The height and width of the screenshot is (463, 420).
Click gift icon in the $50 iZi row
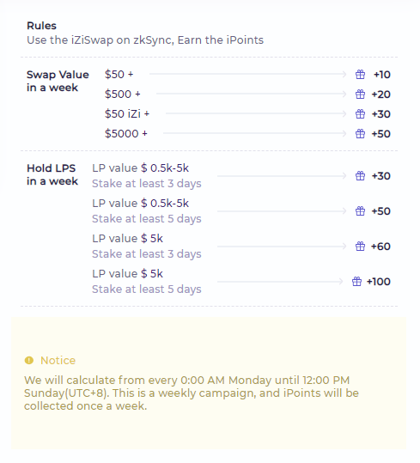[x=360, y=114]
